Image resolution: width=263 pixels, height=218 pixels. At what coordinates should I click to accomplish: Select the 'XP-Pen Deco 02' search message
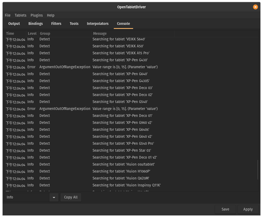[x=123, y=95]
